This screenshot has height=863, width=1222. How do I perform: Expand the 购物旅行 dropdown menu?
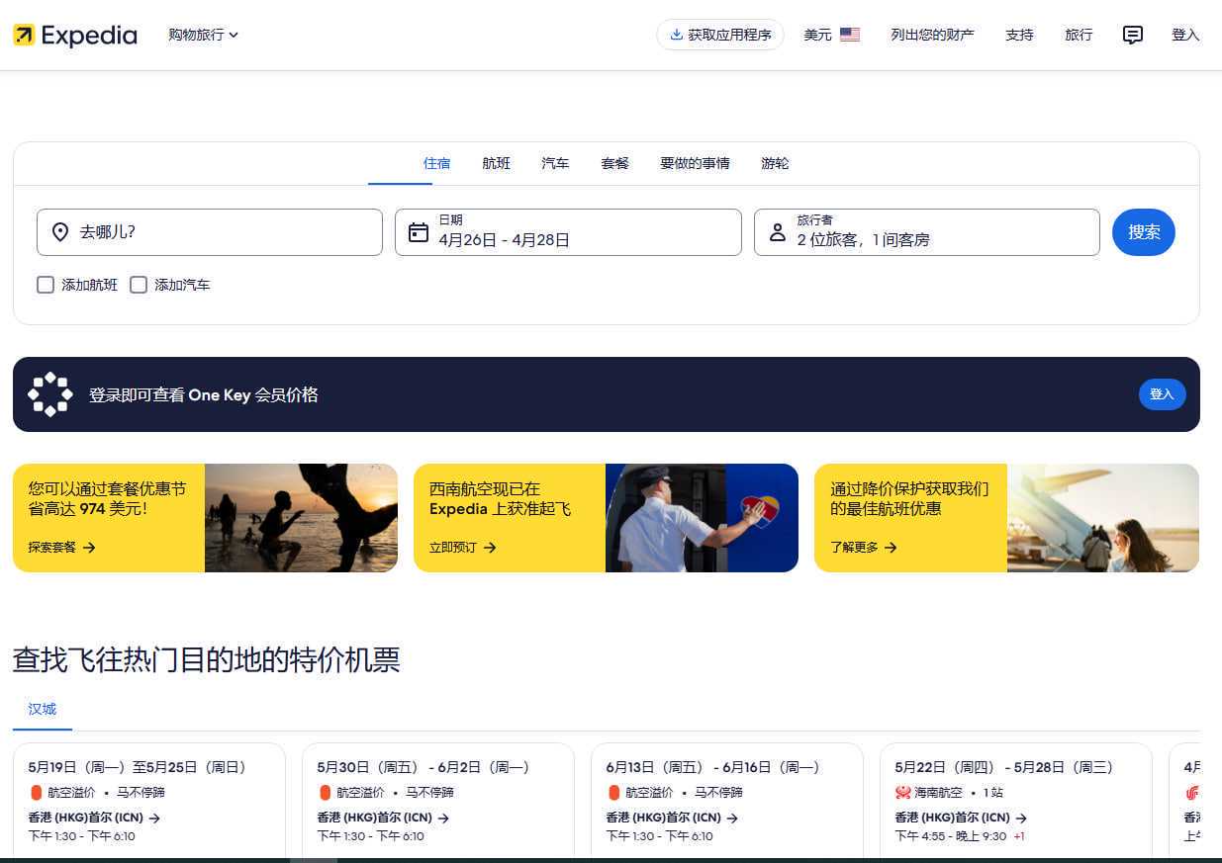point(203,35)
